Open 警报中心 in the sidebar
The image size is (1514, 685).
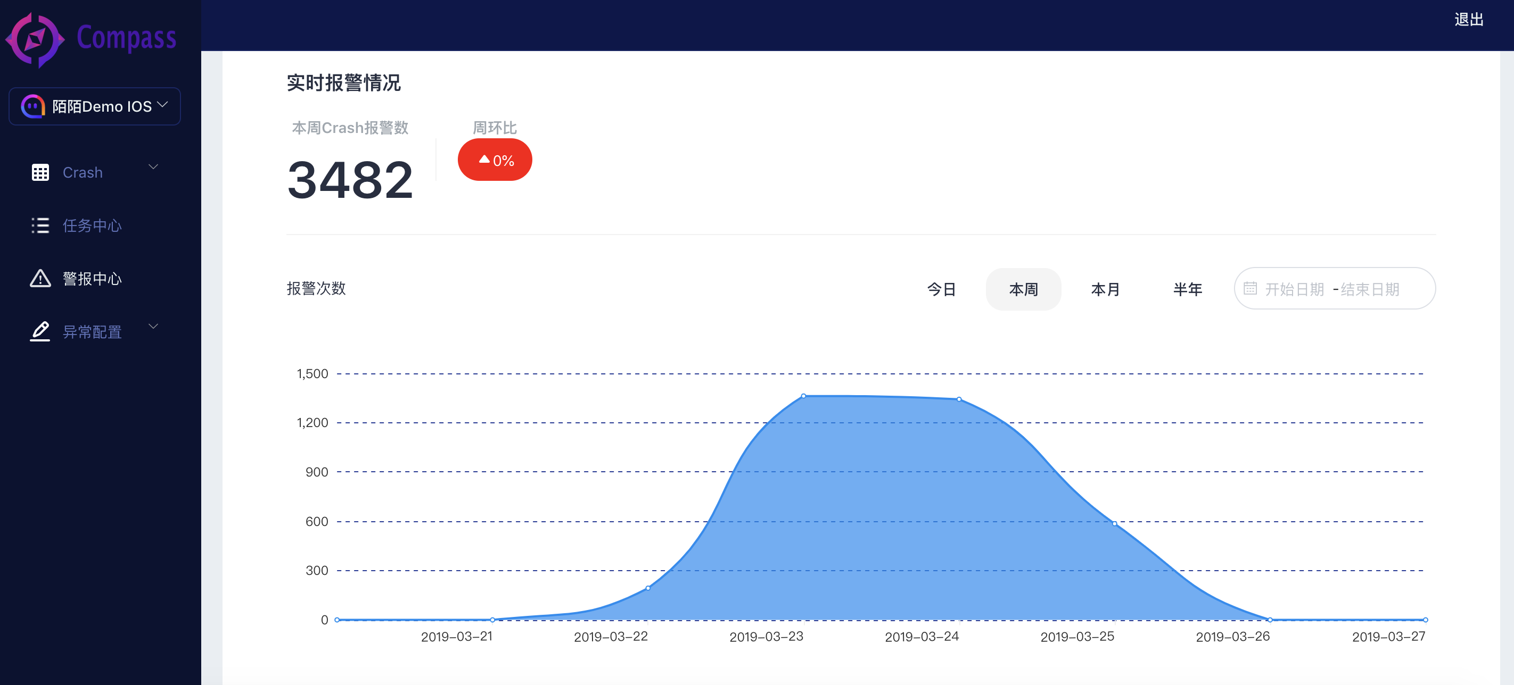92,278
